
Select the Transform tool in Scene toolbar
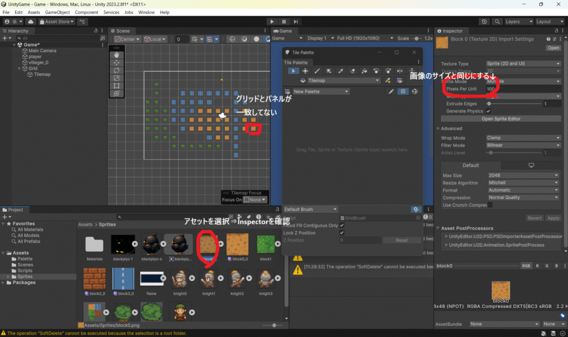(x=116, y=93)
